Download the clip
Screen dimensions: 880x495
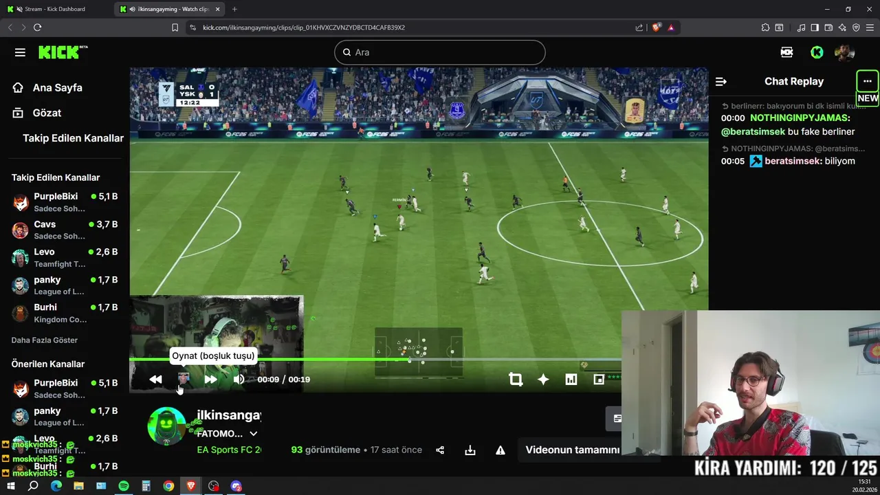[x=470, y=450]
